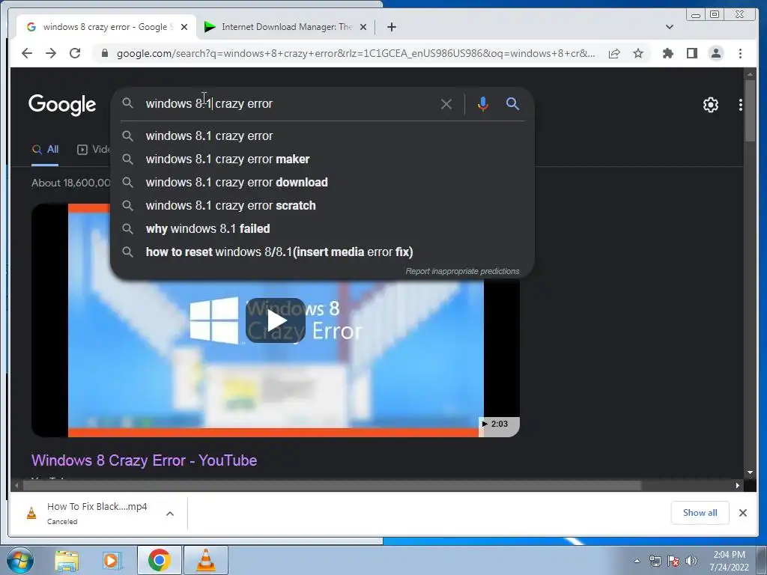This screenshot has width=767, height=575.
Task: Choose suggestion crazy error download
Action: (x=323, y=183)
